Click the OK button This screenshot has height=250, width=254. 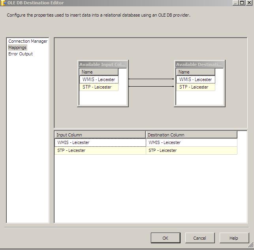166,238
